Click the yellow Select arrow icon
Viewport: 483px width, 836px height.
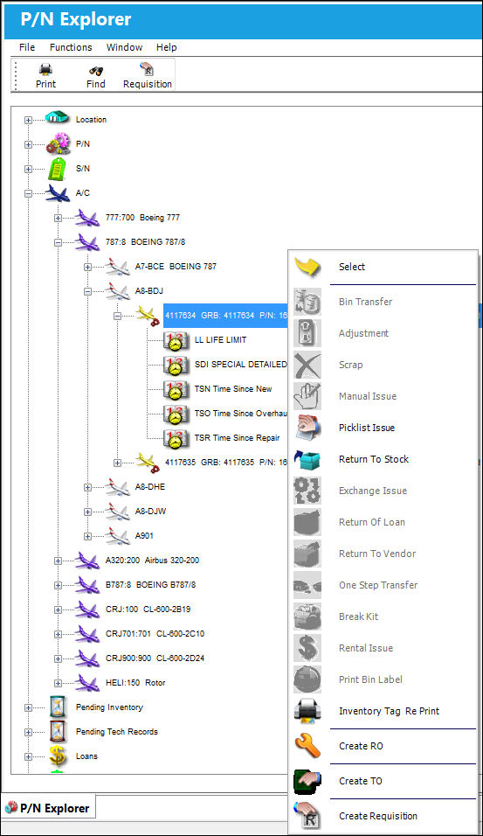pyautogui.click(x=307, y=267)
